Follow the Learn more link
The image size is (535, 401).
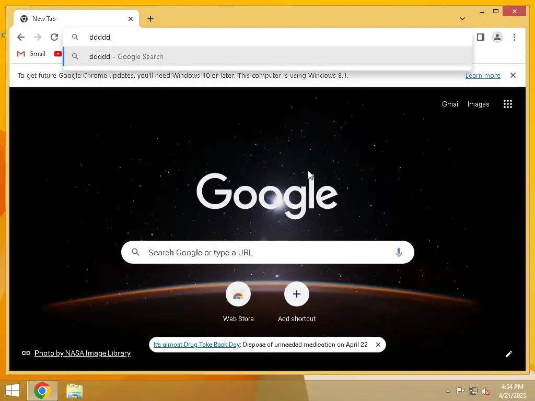click(x=483, y=75)
